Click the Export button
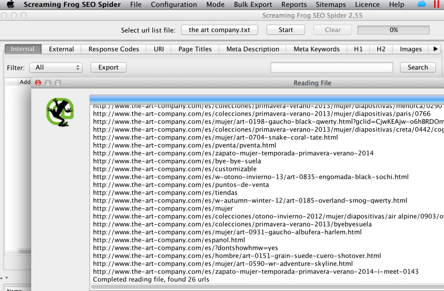The width and height of the screenshot is (444, 291). click(x=108, y=68)
